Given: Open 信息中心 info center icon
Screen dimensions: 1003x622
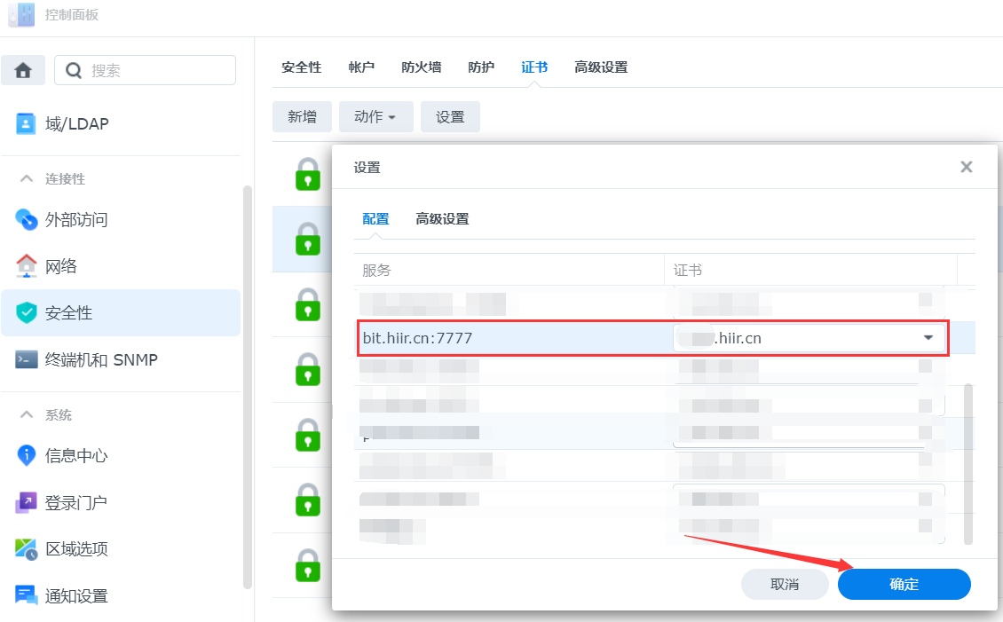Looking at the screenshot, I should click(x=27, y=455).
